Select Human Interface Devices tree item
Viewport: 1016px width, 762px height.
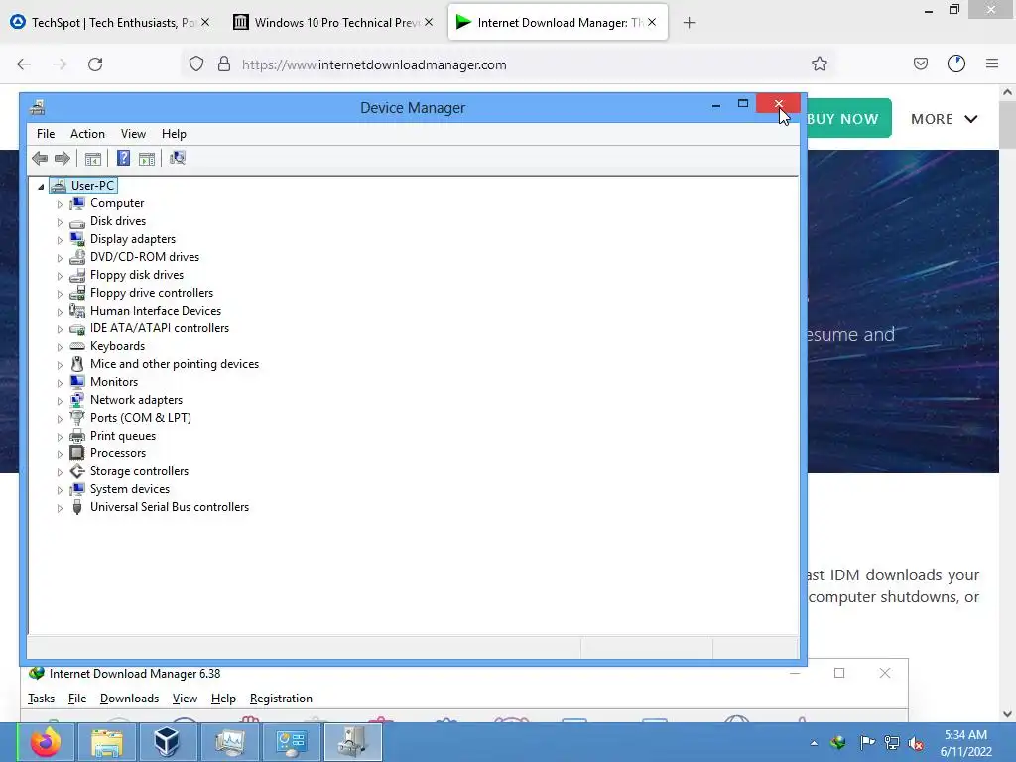156,311
